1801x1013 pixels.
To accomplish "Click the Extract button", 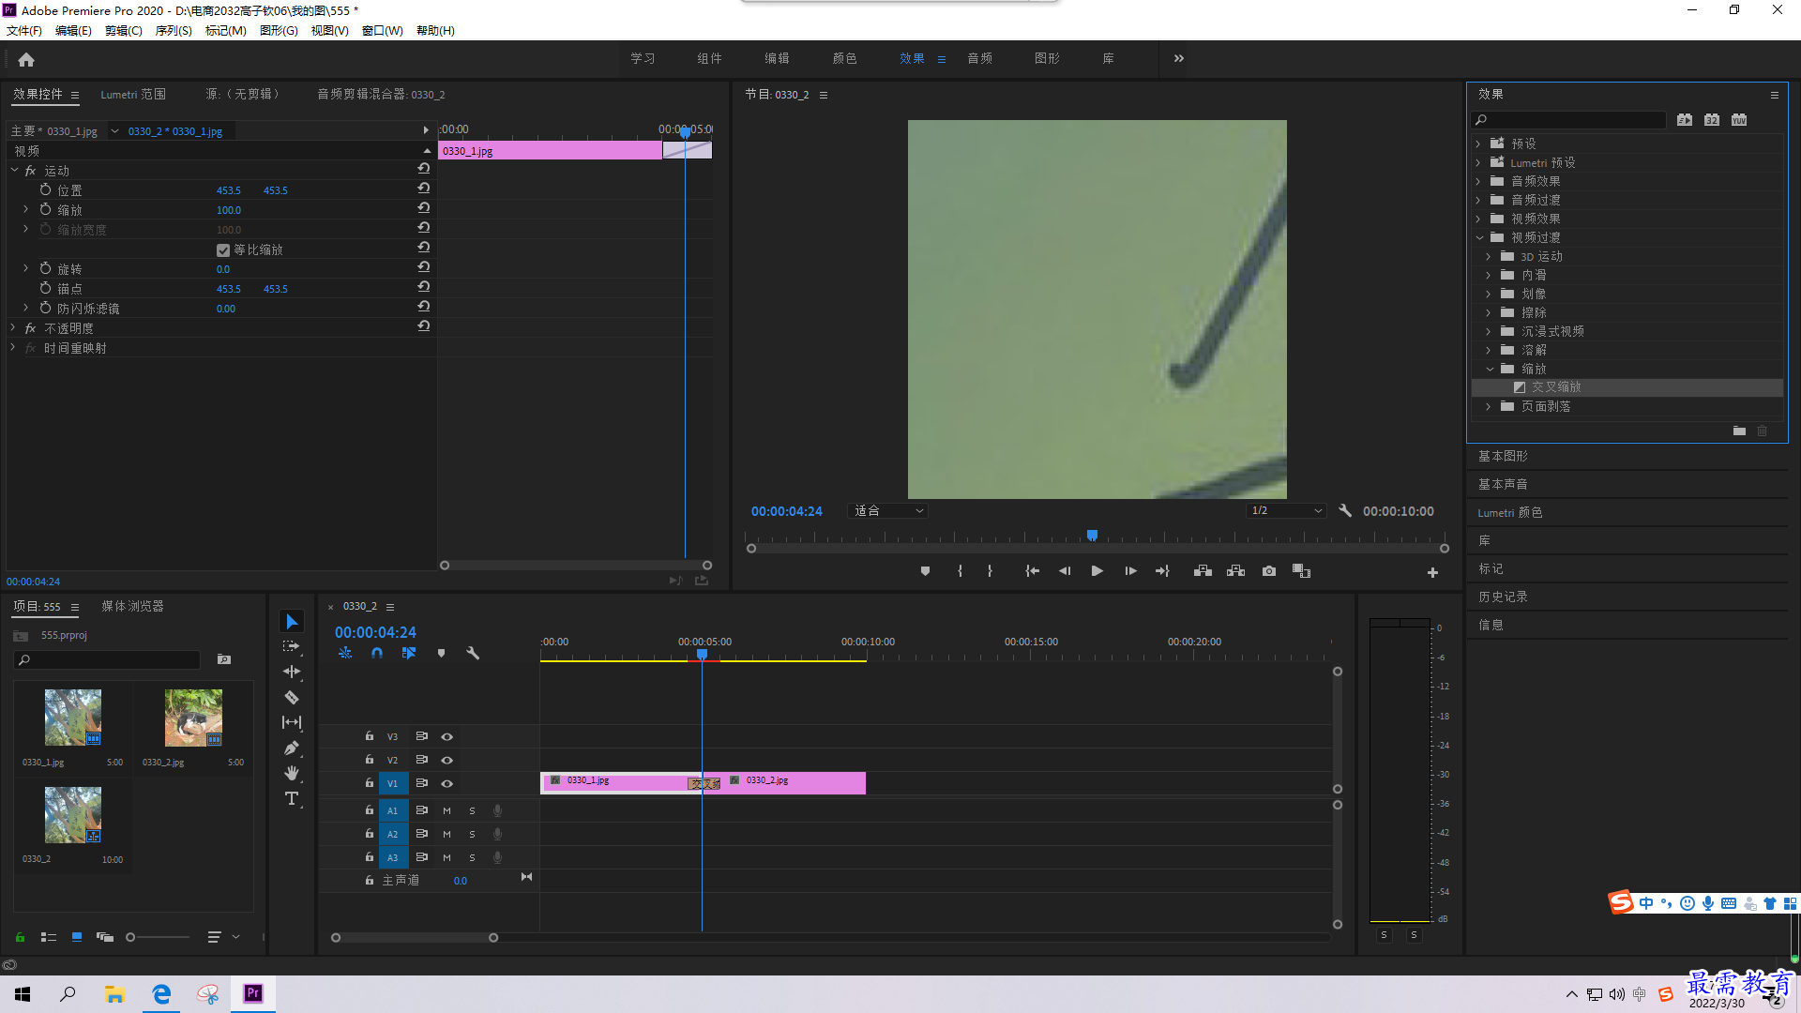I will tap(1235, 570).
